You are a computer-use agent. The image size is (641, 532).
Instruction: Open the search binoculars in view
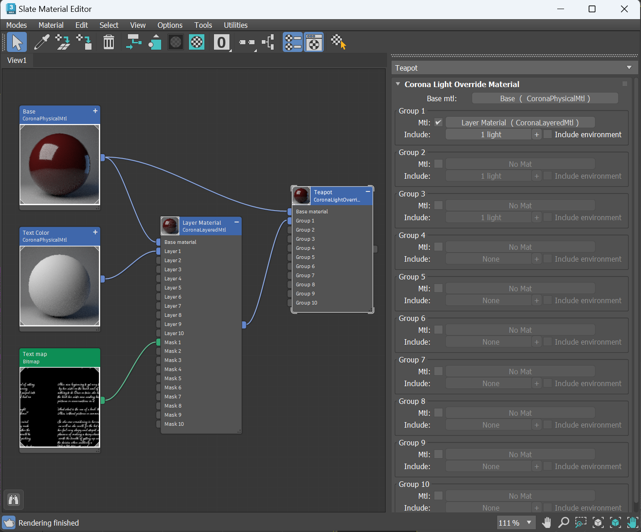click(x=14, y=500)
